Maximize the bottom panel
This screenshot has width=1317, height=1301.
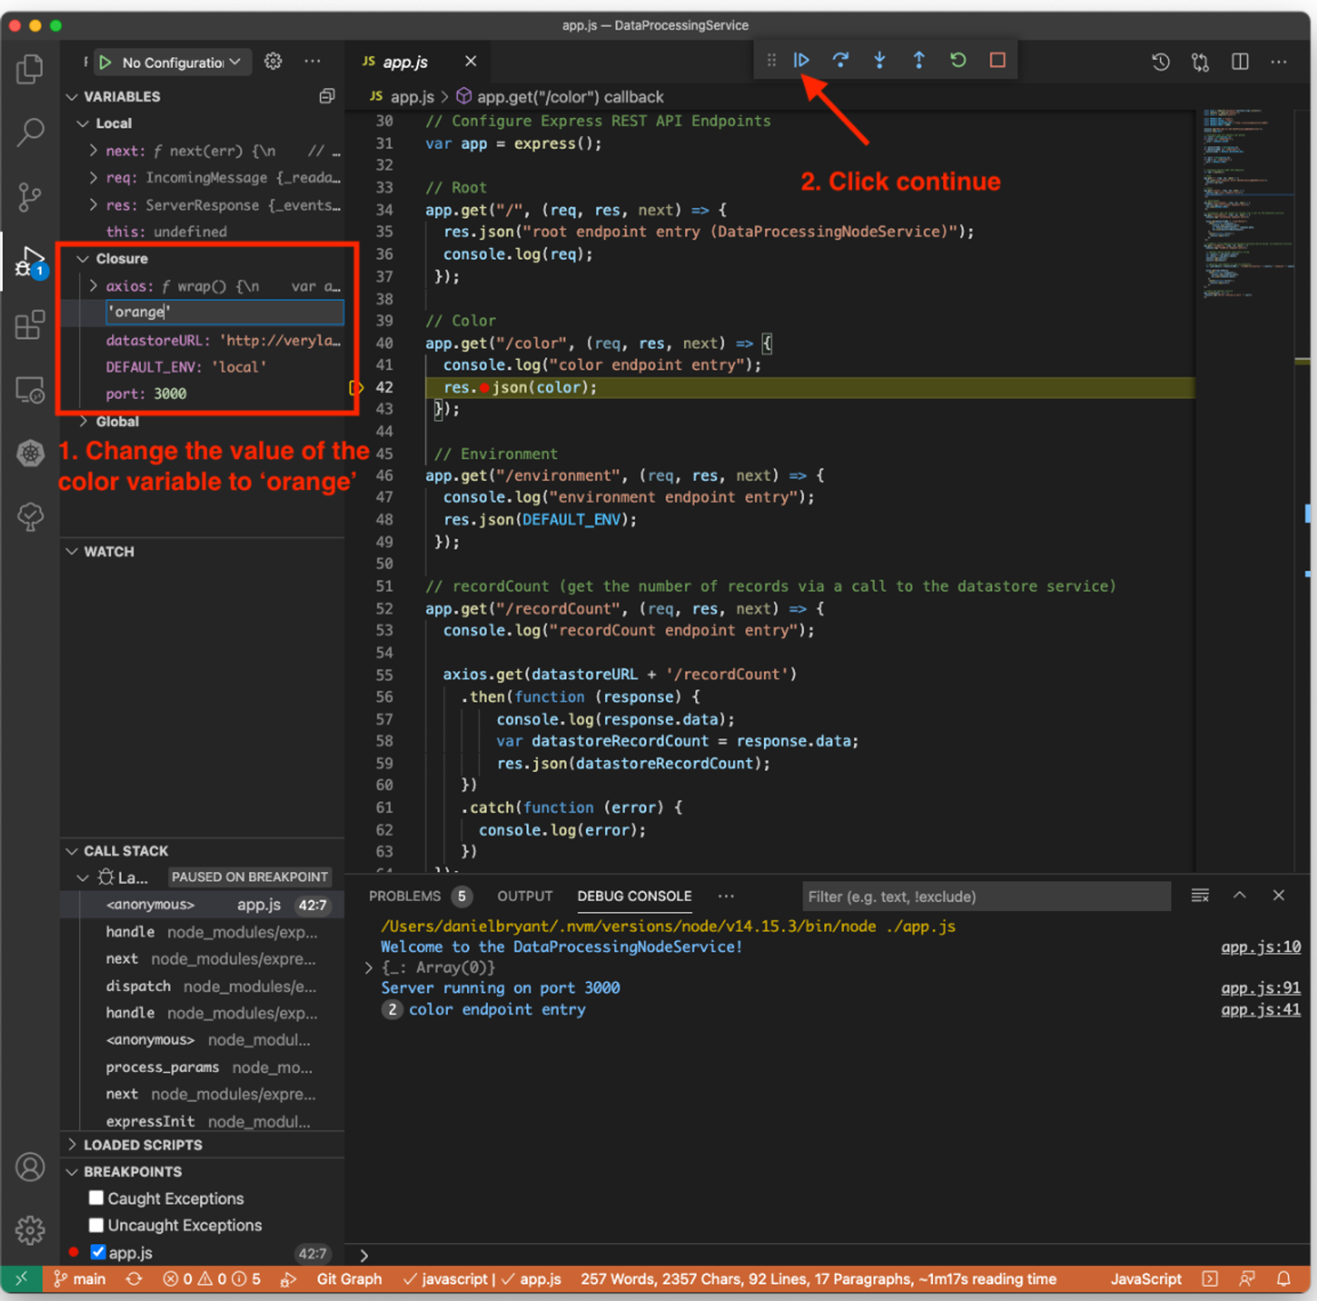(1239, 896)
